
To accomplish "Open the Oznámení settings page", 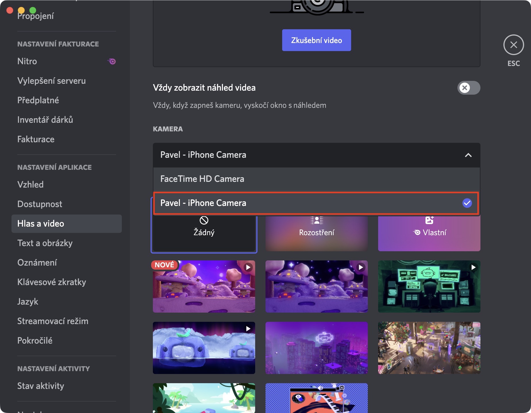I will point(37,263).
